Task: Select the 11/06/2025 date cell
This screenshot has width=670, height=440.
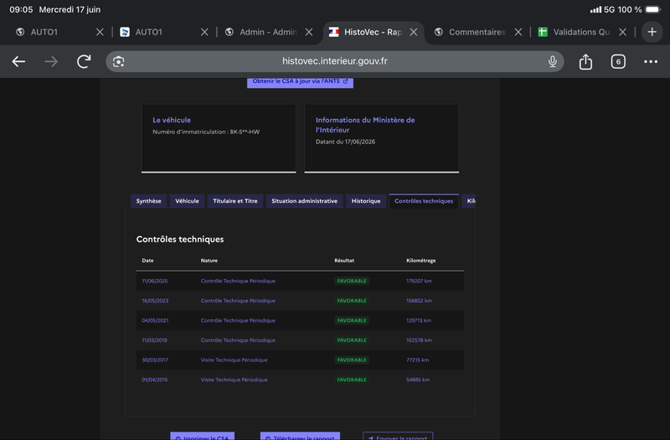Action: click(x=155, y=281)
